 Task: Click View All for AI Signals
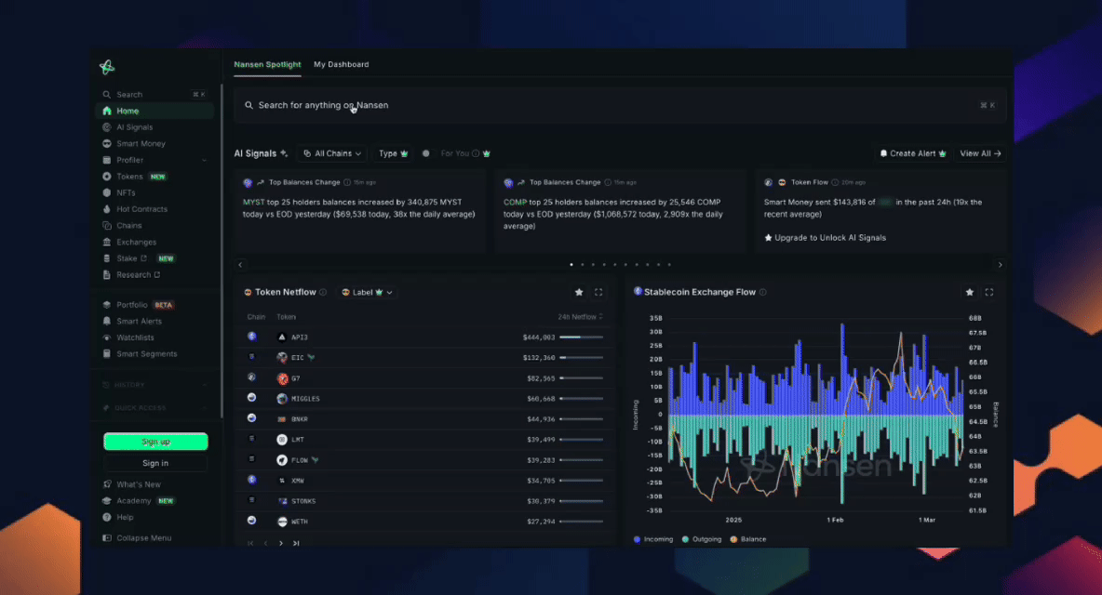(979, 153)
